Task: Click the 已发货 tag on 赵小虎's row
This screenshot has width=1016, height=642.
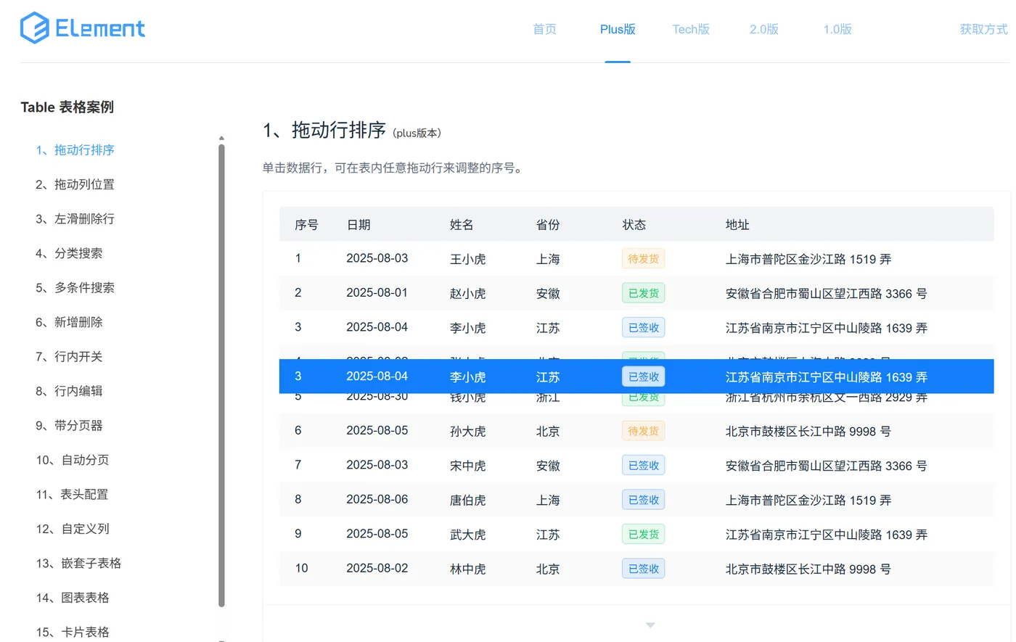Action: 643,293
